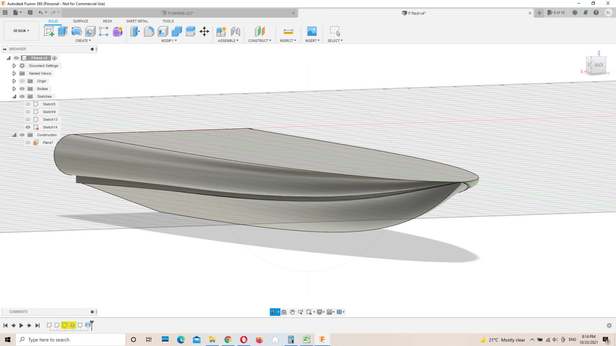Select the Combine tool
Viewport: 616px width, 346px height.
click(177, 32)
